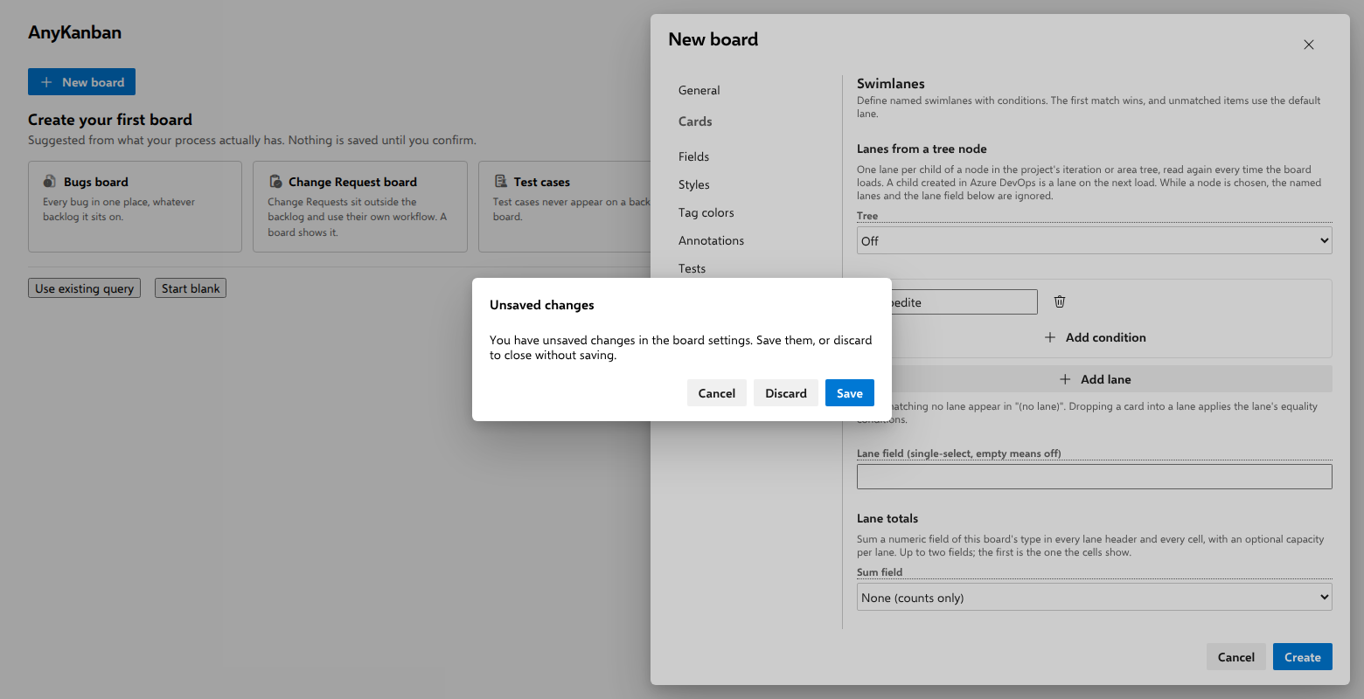
Task: Cancel the Unsaved changes dialog
Action: (x=717, y=393)
